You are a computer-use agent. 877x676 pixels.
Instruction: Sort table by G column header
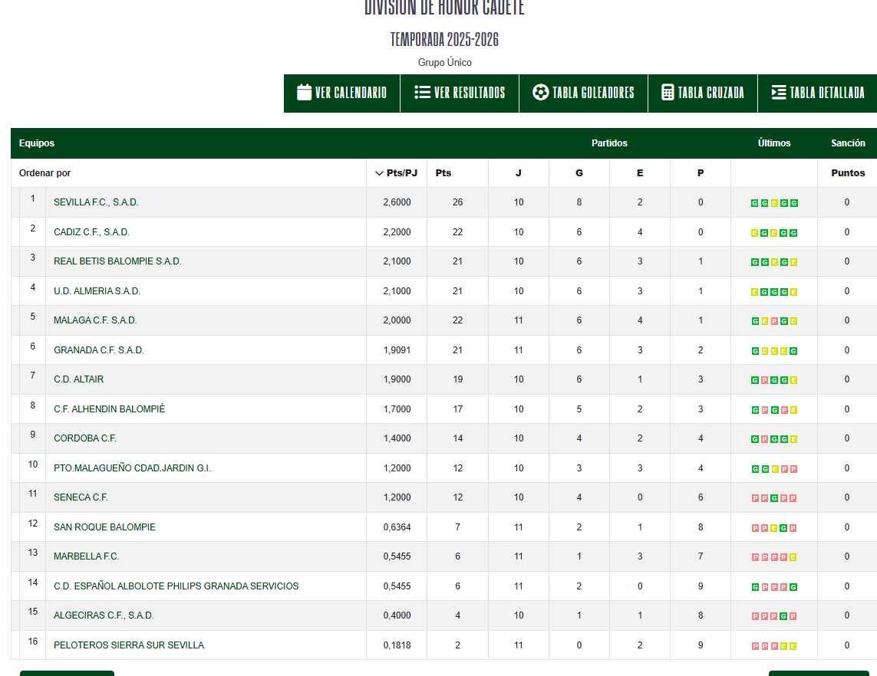(579, 173)
